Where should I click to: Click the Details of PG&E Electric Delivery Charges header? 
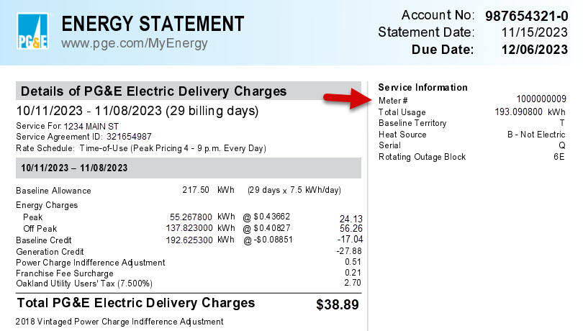coord(153,91)
